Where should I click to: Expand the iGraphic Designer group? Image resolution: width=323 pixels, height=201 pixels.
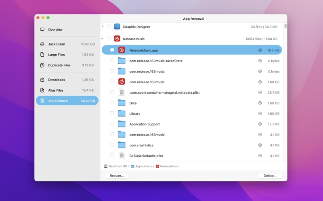click(103, 27)
